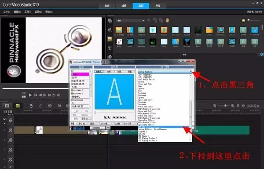Fit project in timeline window icon
Image resolution: width=264 pixels, height=169 pixels.
(238, 106)
